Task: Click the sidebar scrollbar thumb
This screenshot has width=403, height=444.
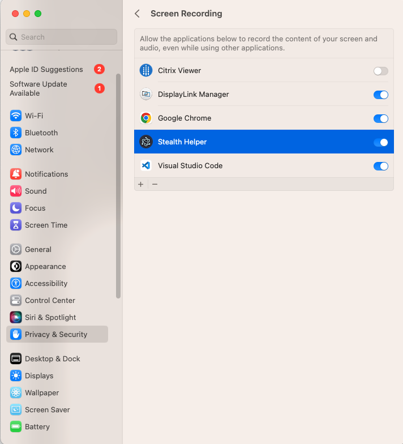Action: pyautogui.click(x=118, y=186)
